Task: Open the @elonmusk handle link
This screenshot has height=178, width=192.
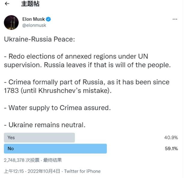Action: click(x=34, y=25)
